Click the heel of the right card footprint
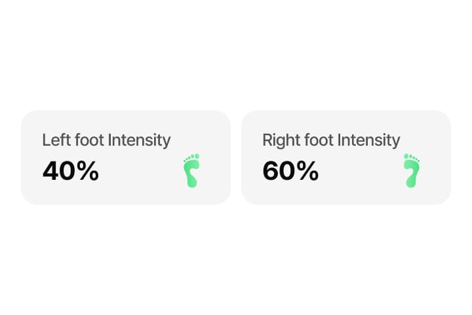The width and height of the screenshot is (472, 315). (411, 182)
